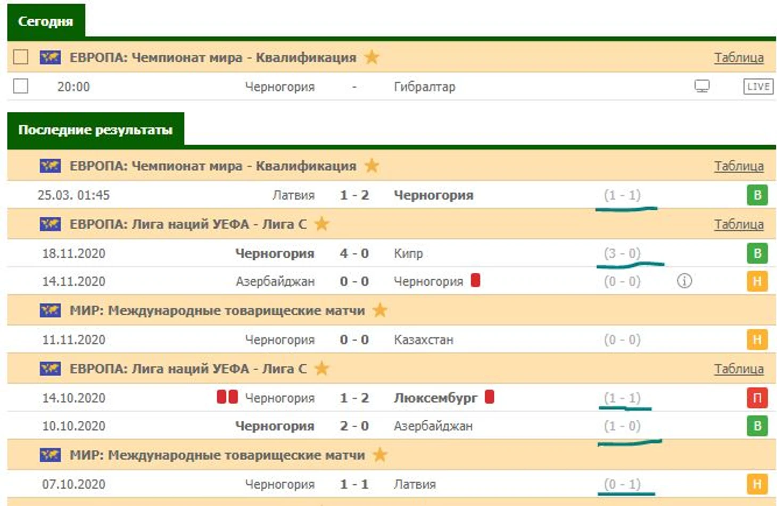Click orange Н badge for Казахстан match

pos(757,340)
